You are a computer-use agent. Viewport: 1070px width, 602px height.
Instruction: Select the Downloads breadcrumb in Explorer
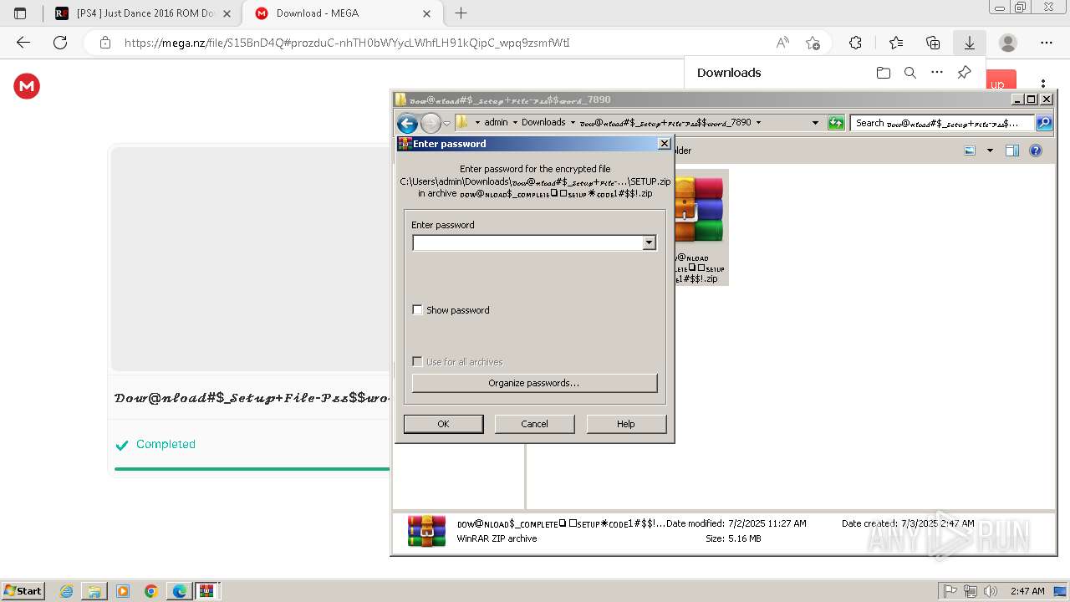point(543,122)
